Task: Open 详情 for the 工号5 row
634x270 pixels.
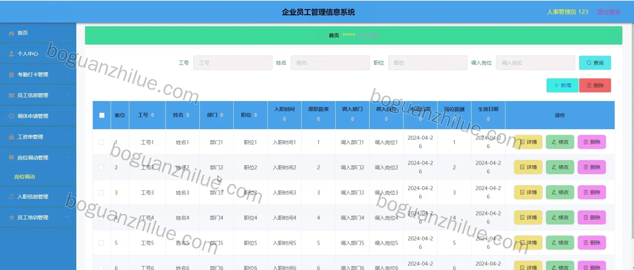Action: [528, 243]
